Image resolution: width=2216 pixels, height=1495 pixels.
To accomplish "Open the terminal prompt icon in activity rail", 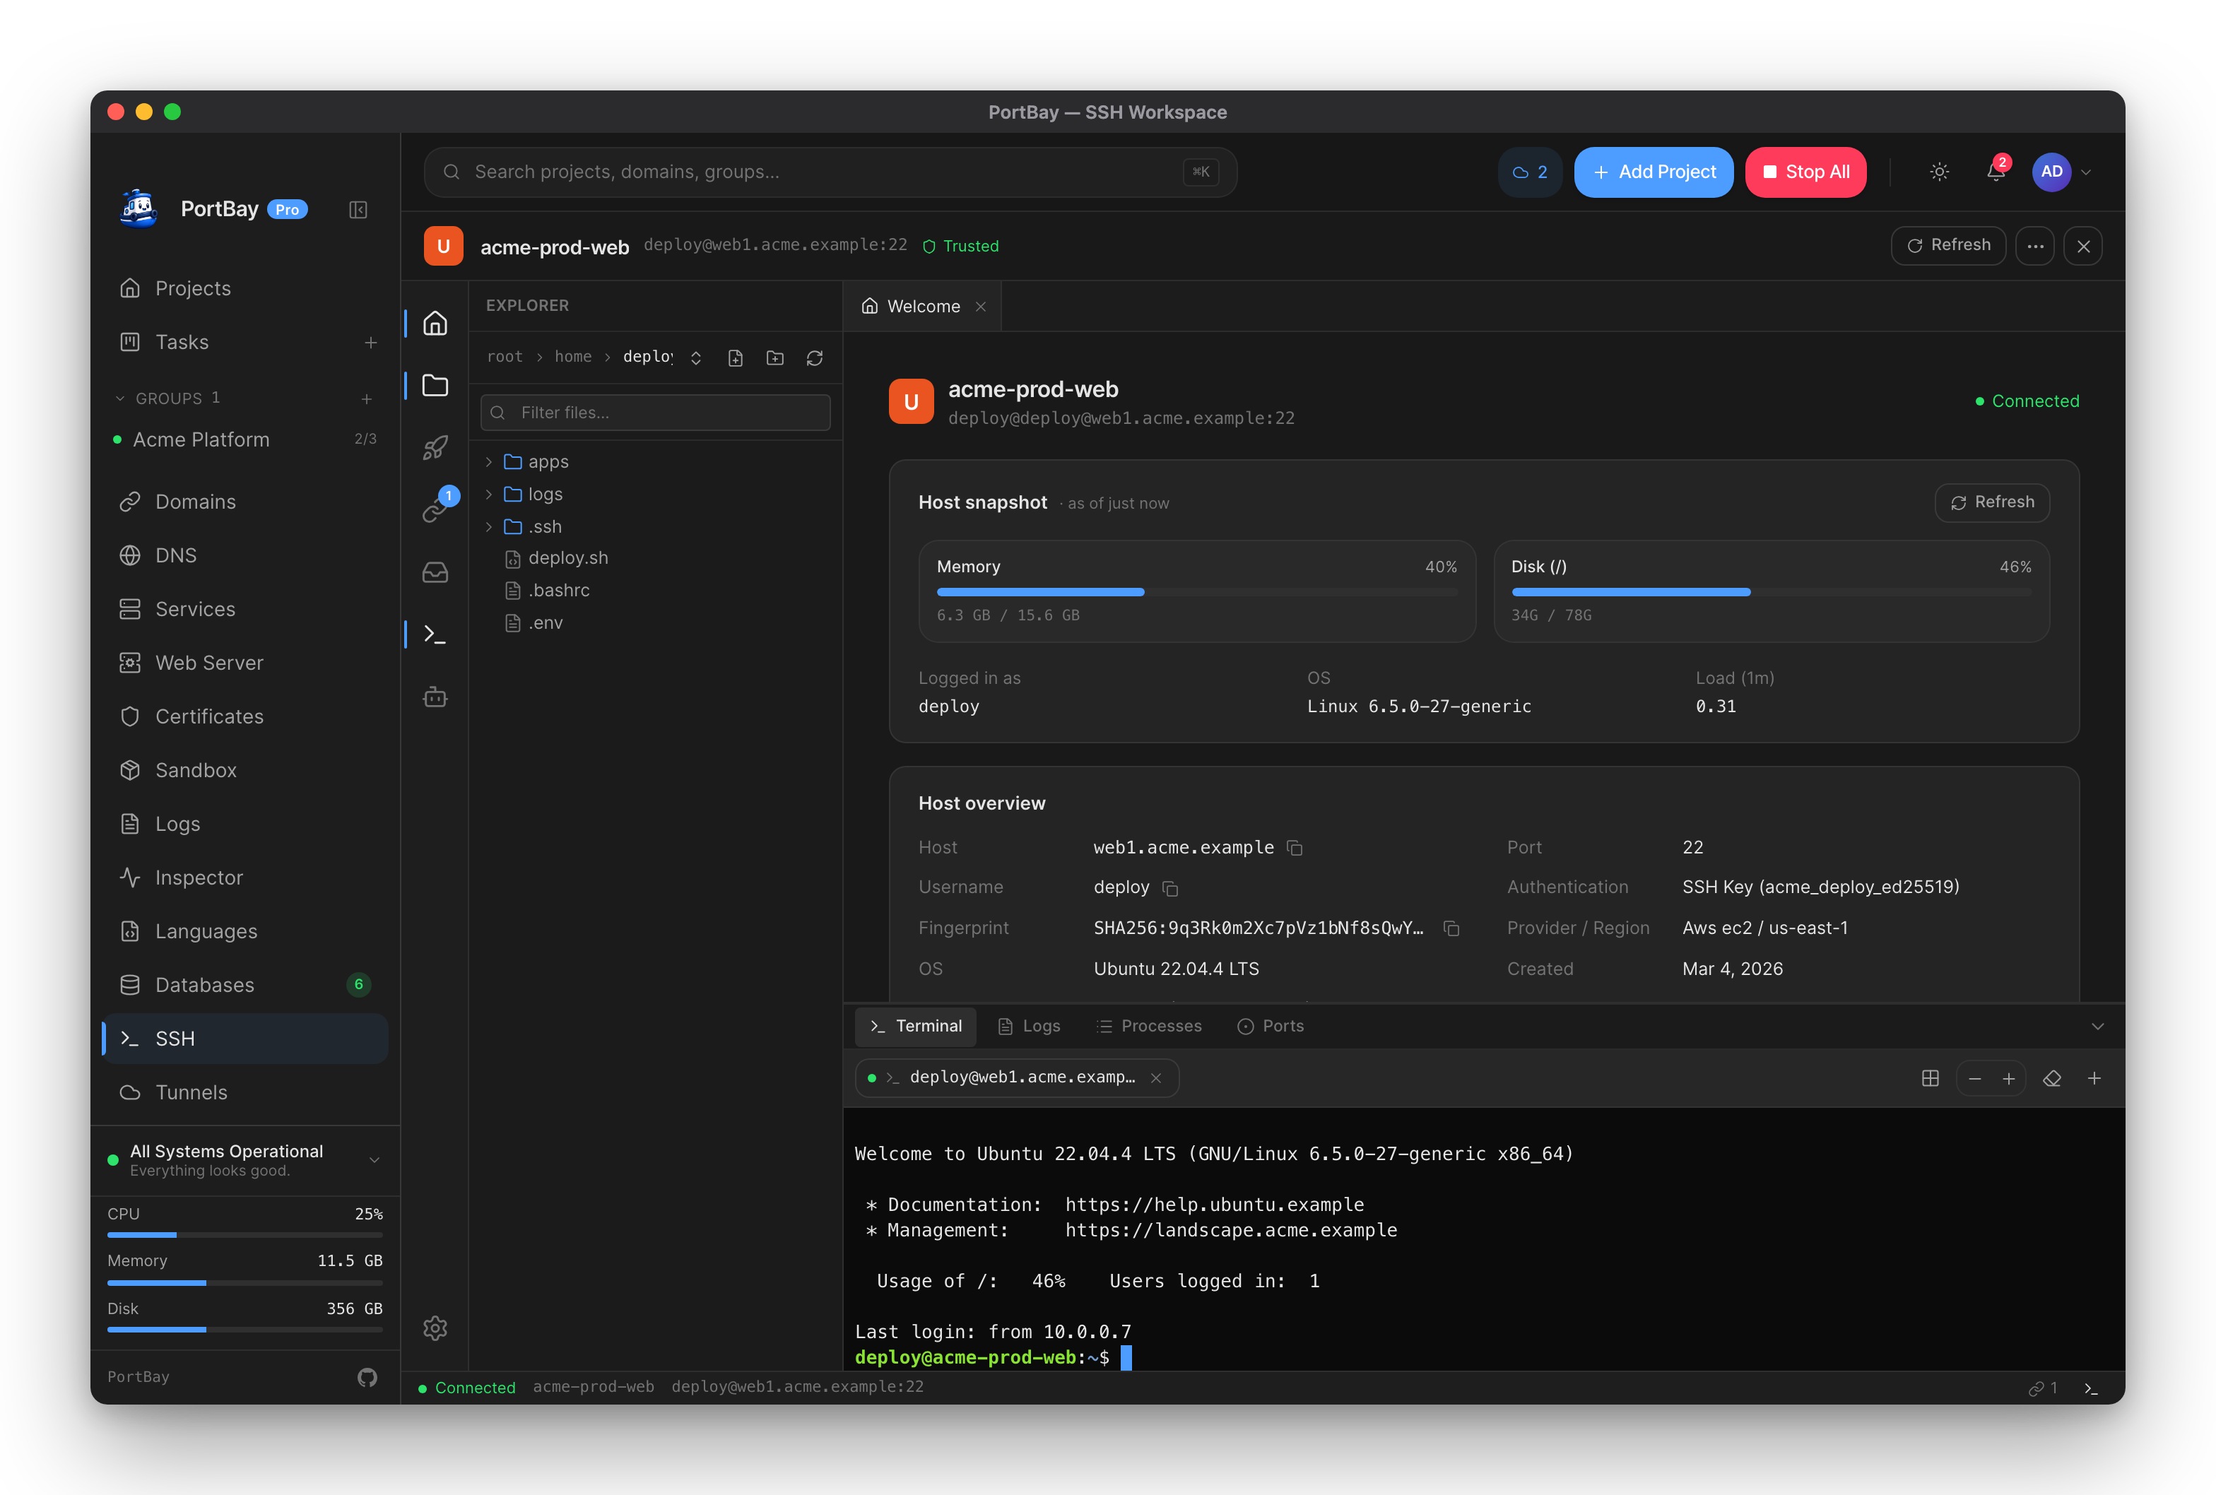I will [x=435, y=634].
